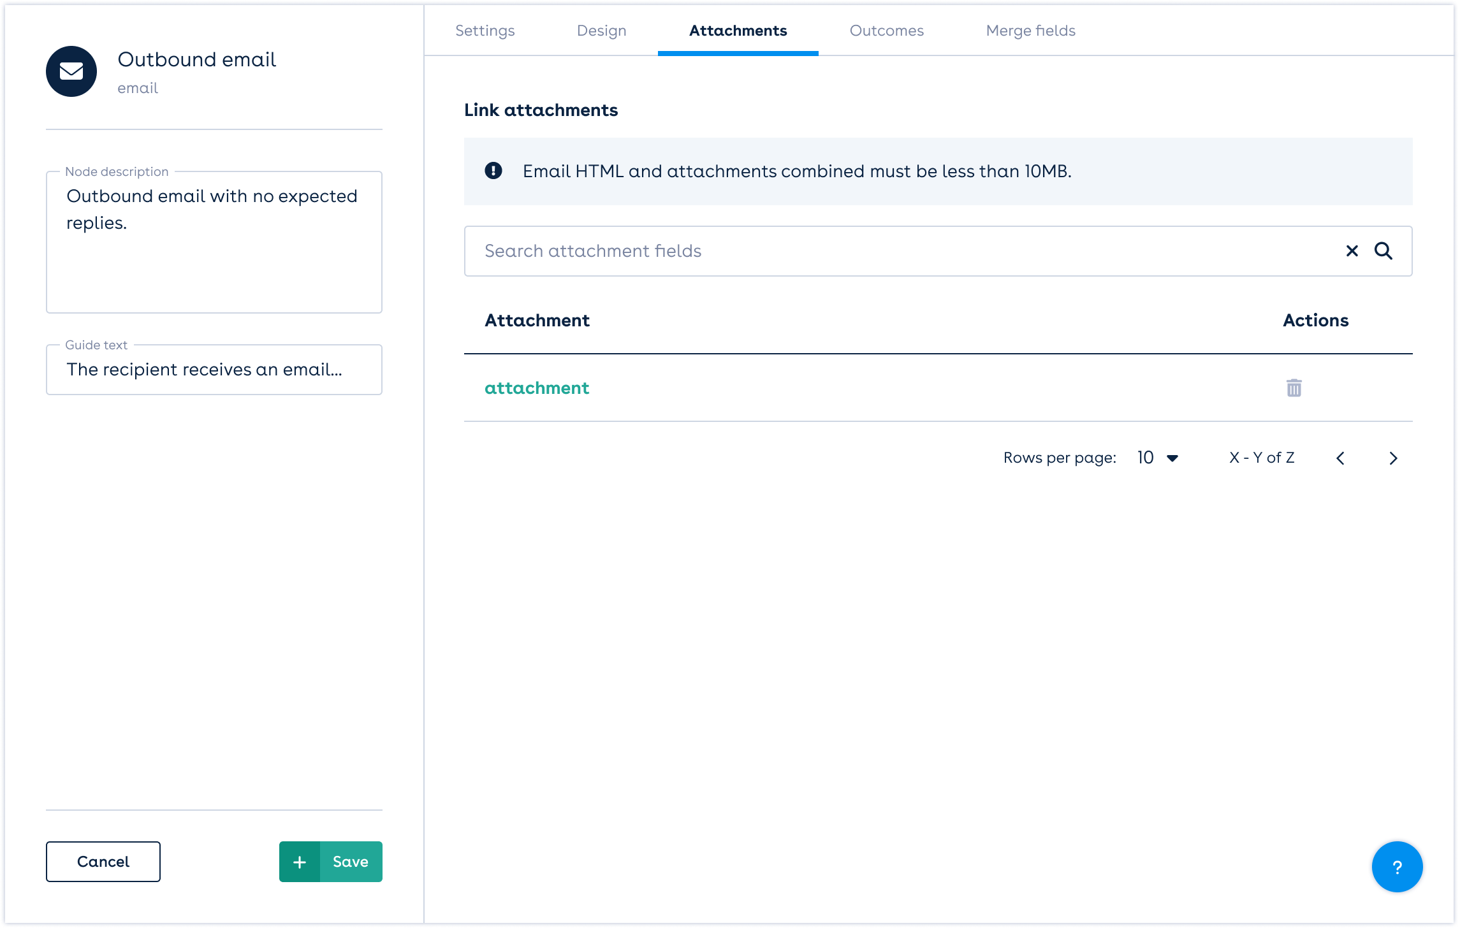1460x928 pixels.
Task: Go to next page of attachments
Action: click(x=1393, y=458)
